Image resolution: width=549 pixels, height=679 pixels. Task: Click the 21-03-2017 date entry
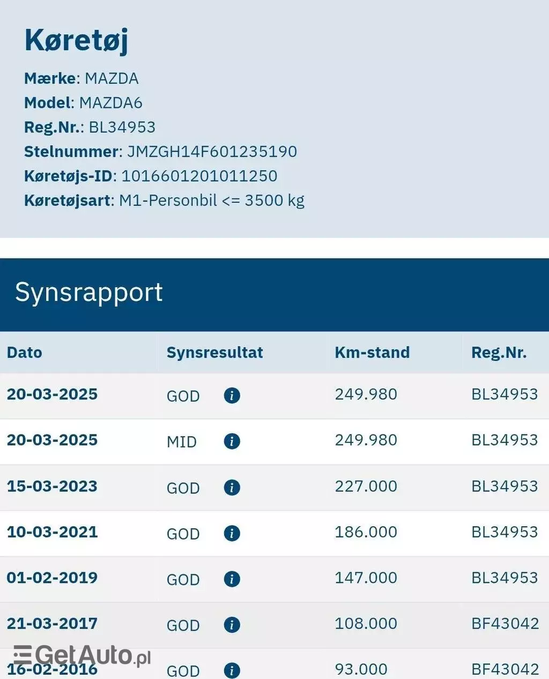(x=52, y=624)
